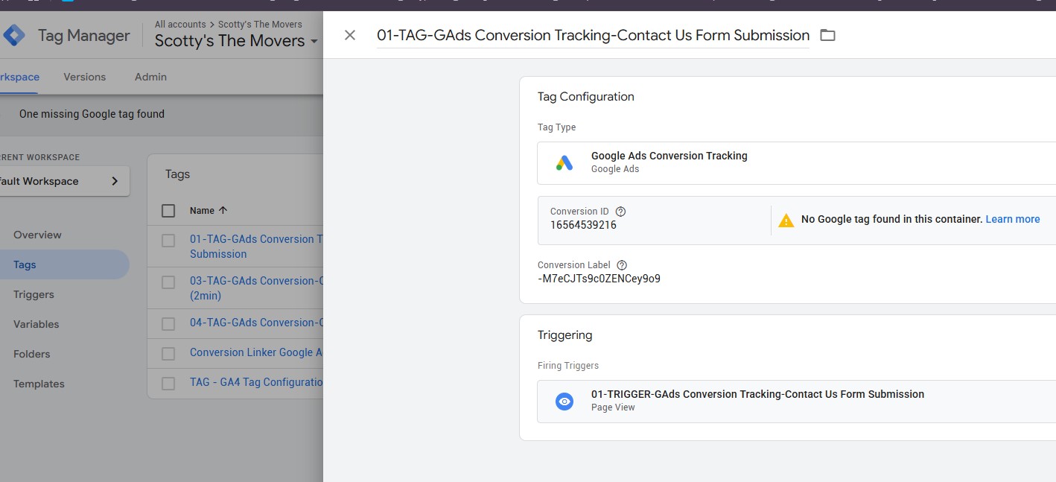Check the 03-TAG-GAds Conversion row checkbox
This screenshot has width=1056, height=482.
[x=168, y=282]
